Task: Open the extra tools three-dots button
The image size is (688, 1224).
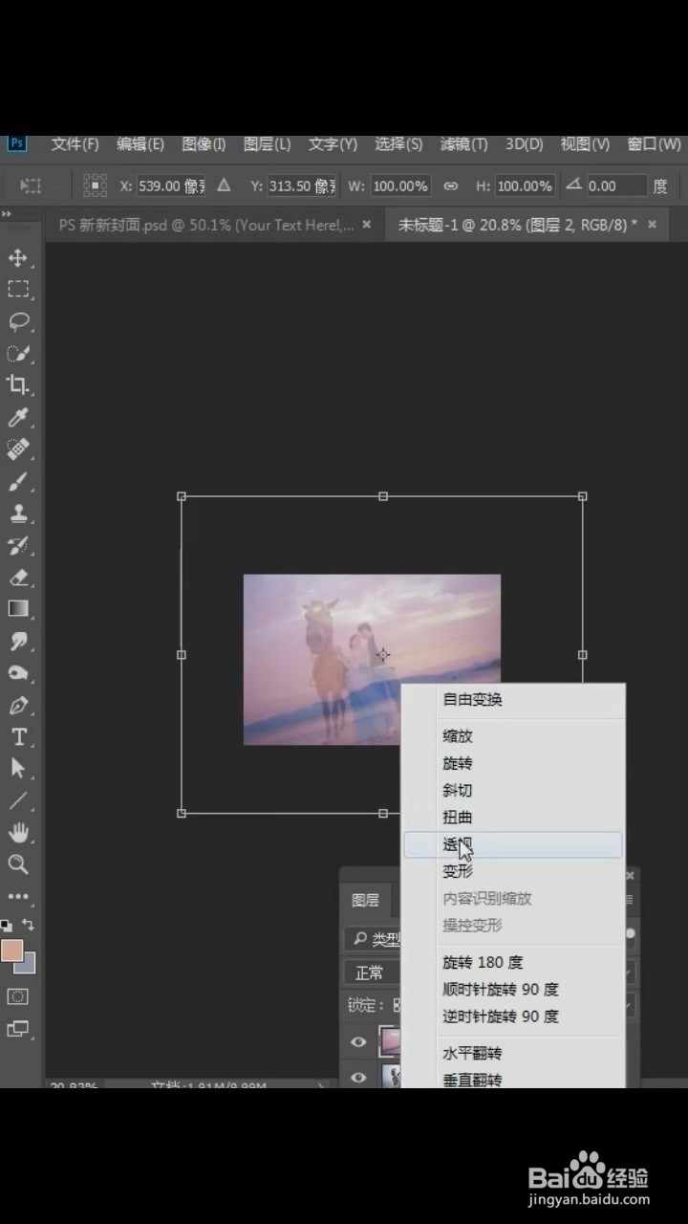Action: pos(18,897)
